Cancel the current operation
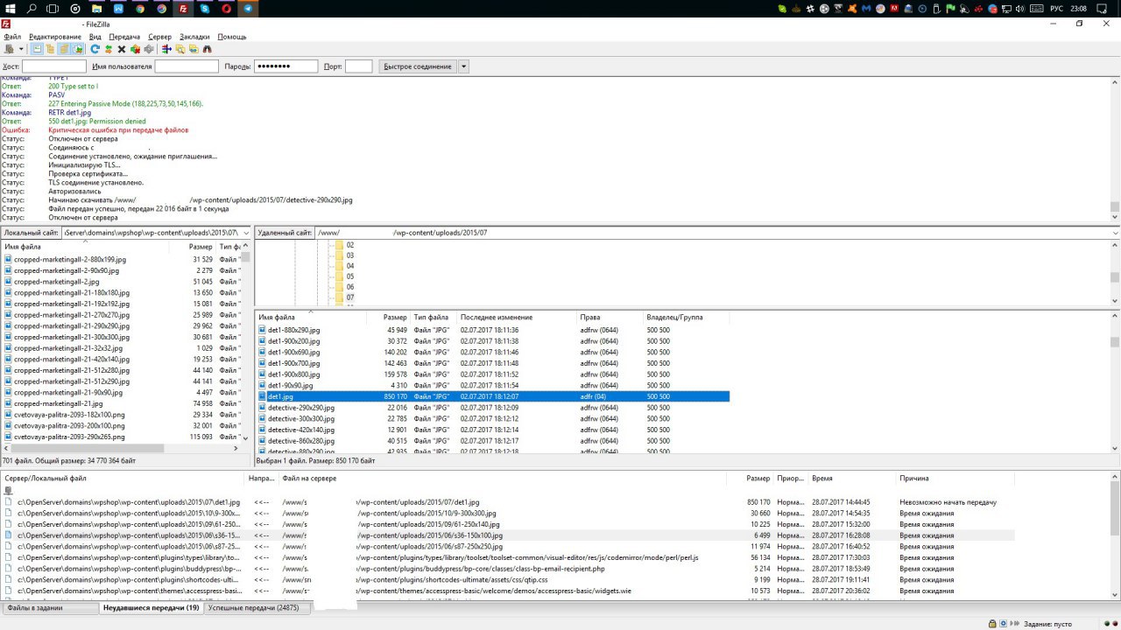 pos(122,49)
